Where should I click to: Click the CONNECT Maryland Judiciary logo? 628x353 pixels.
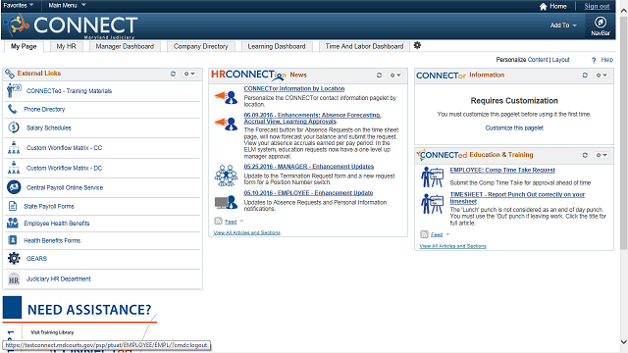click(x=72, y=26)
